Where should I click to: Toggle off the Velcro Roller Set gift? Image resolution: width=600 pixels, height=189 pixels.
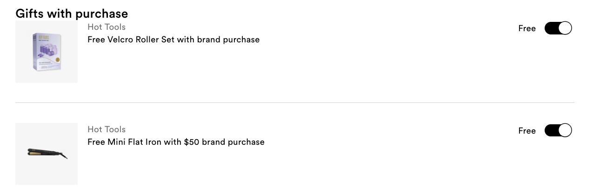point(558,28)
